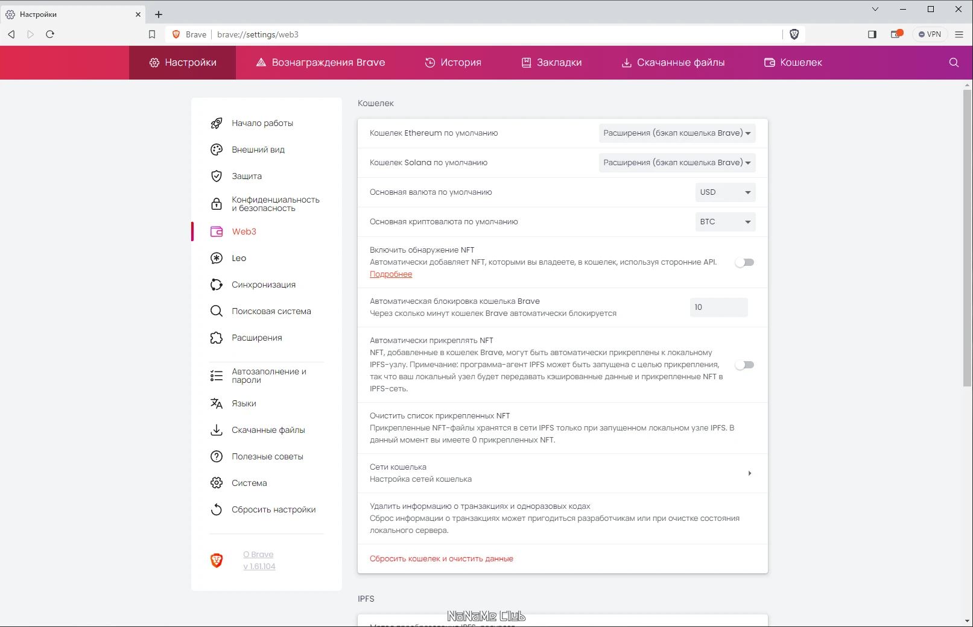This screenshot has height=627, width=973.
Task: Click the wallet icon for Web3
Action: tap(217, 232)
